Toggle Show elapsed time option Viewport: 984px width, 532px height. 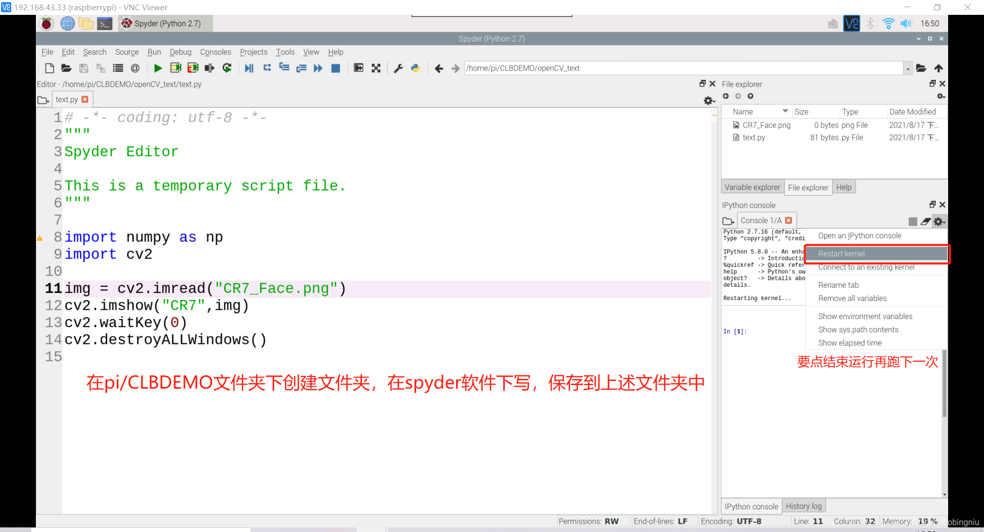tap(876, 343)
